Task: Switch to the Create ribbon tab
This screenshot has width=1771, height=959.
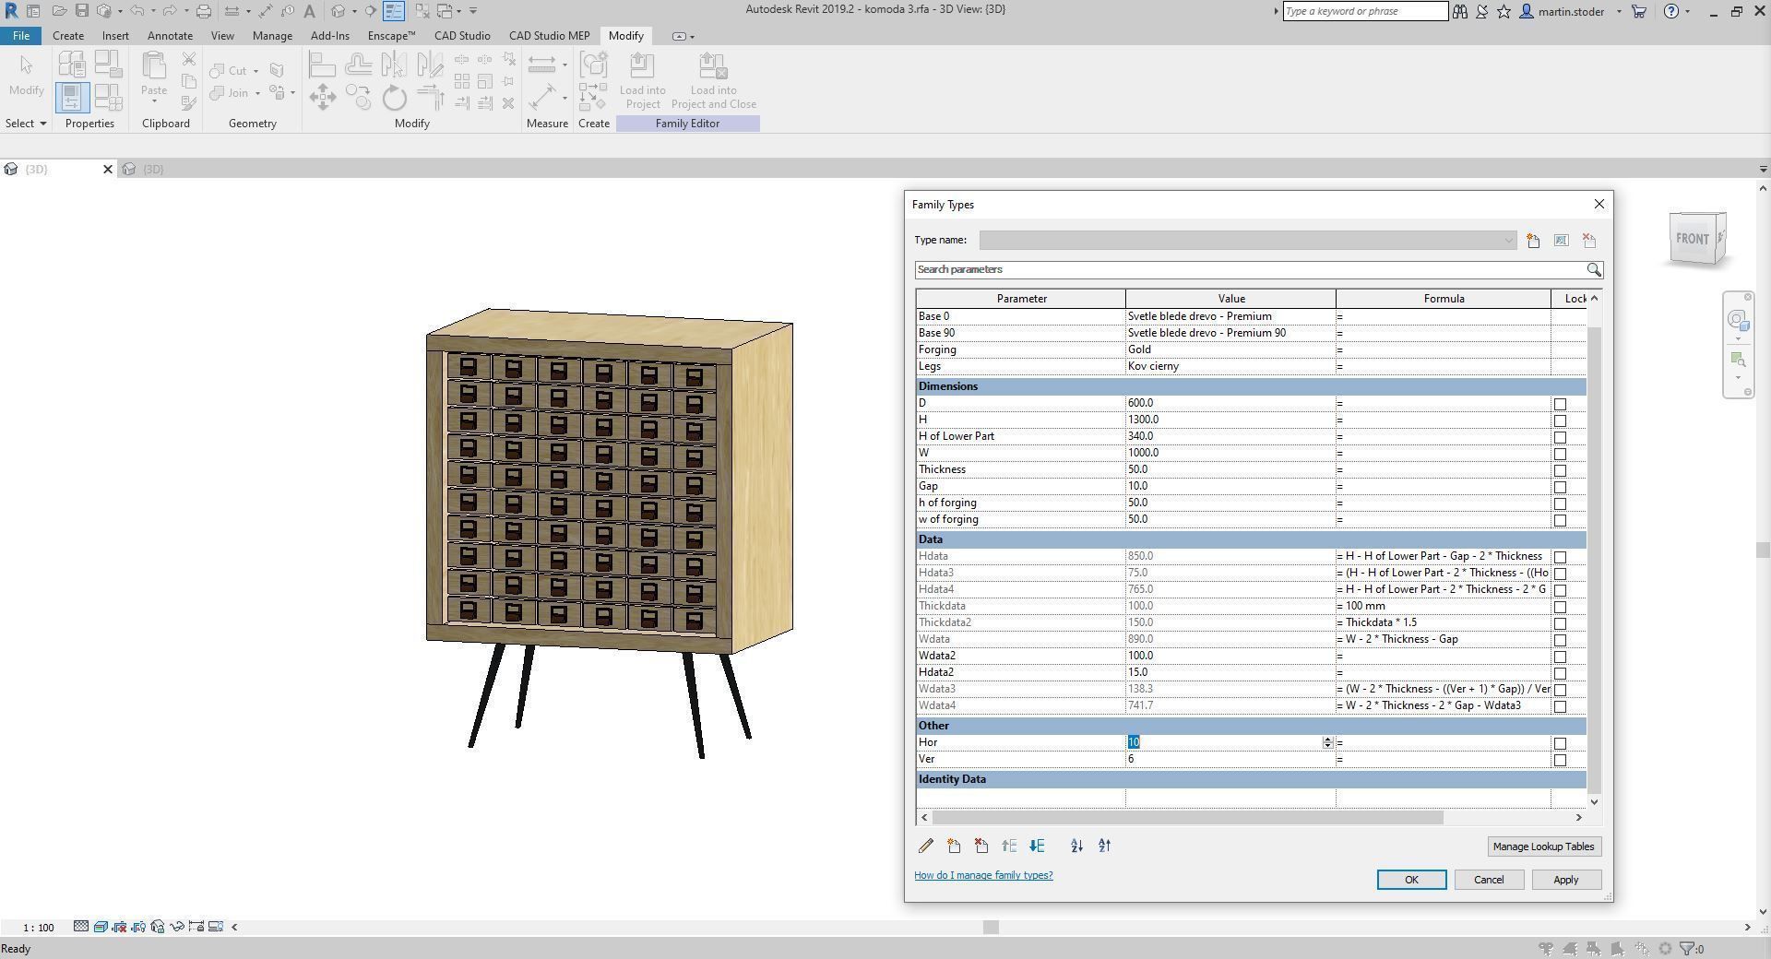Action: [67, 35]
